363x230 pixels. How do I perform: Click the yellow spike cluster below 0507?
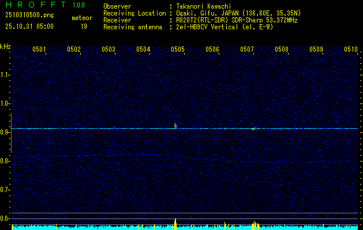(x=255, y=225)
